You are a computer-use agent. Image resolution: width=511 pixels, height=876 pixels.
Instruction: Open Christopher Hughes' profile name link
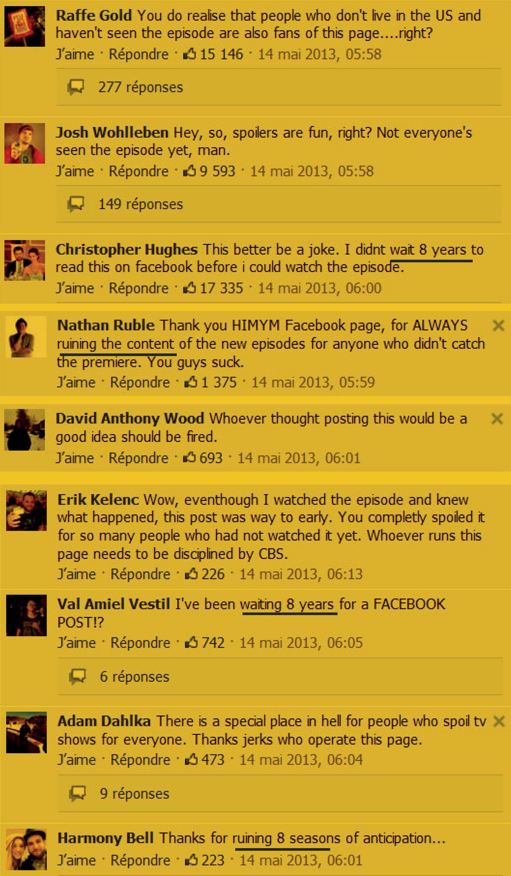[x=127, y=250]
